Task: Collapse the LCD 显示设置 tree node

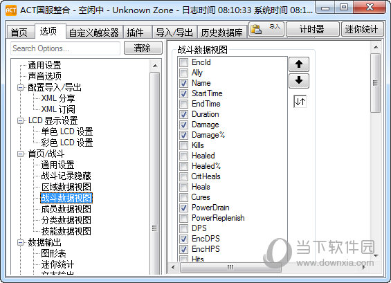Action: coord(21,120)
